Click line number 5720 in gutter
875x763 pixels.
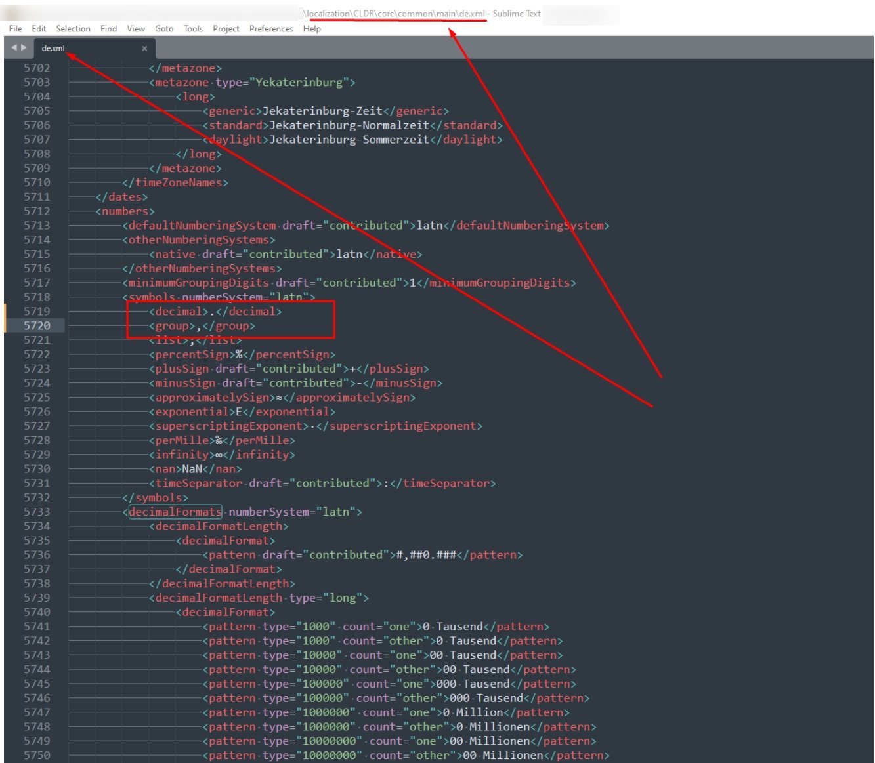click(37, 325)
